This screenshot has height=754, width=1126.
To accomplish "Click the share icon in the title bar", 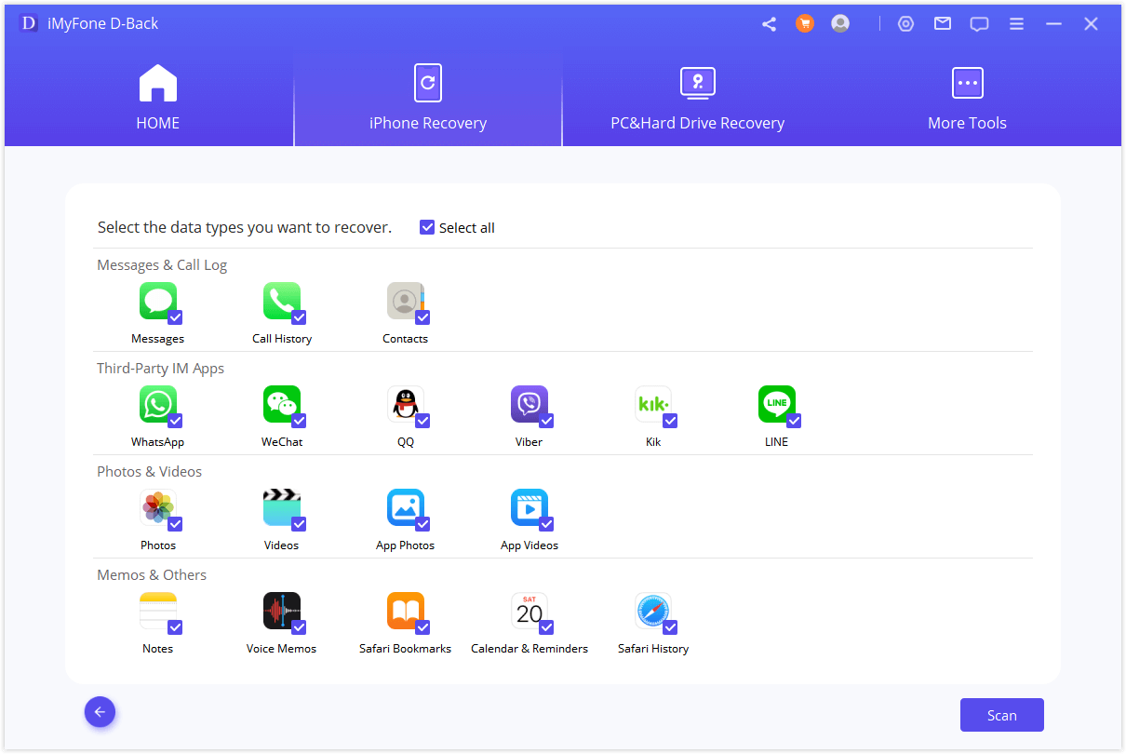I will (x=769, y=23).
